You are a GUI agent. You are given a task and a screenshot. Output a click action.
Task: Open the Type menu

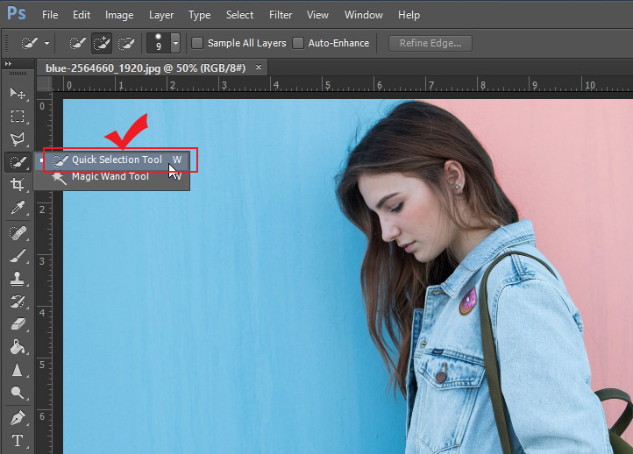point(199,15)
